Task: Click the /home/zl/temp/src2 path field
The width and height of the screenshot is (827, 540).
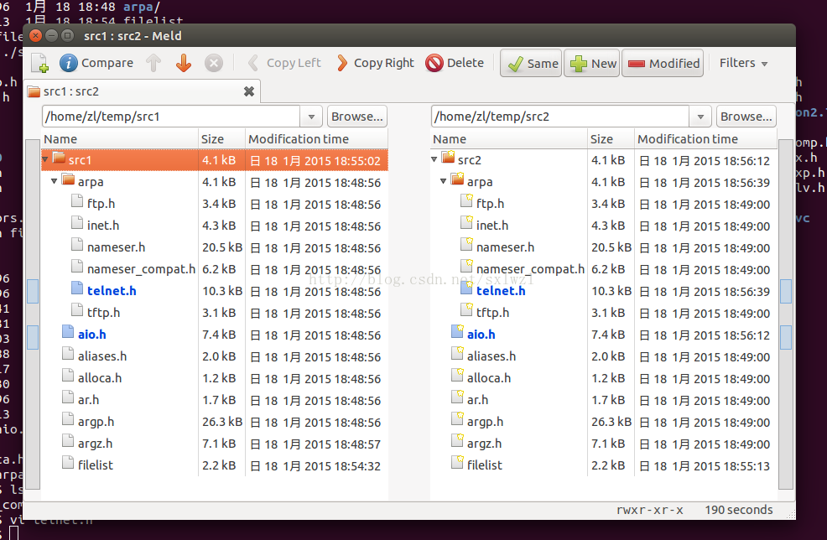Action: click(x=560, y=117)
